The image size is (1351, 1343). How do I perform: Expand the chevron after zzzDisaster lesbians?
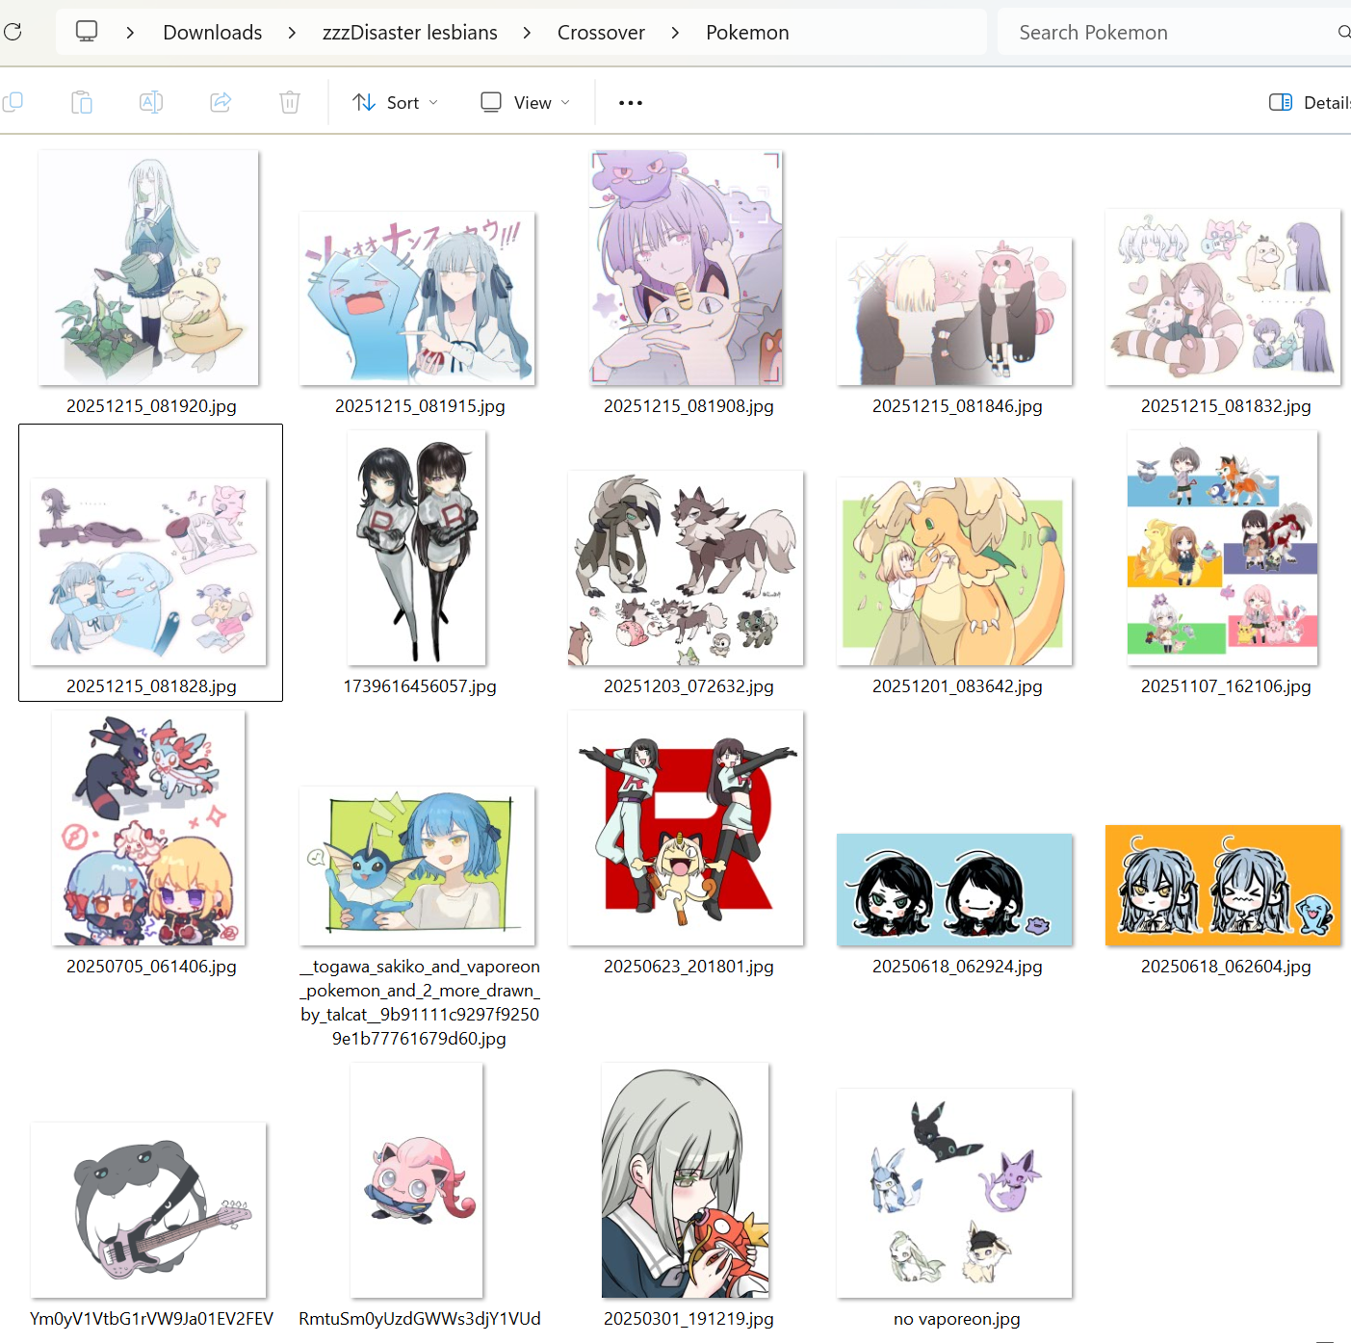527,33
